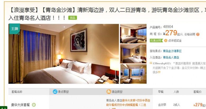Click the 豪华大床套餐 package name
206x109 pixels.
pyautogui.click(x=20, y=105)
